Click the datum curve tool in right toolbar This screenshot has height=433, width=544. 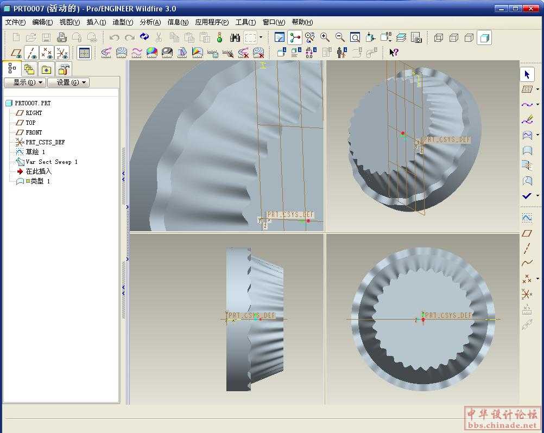[x=527, y=263]
